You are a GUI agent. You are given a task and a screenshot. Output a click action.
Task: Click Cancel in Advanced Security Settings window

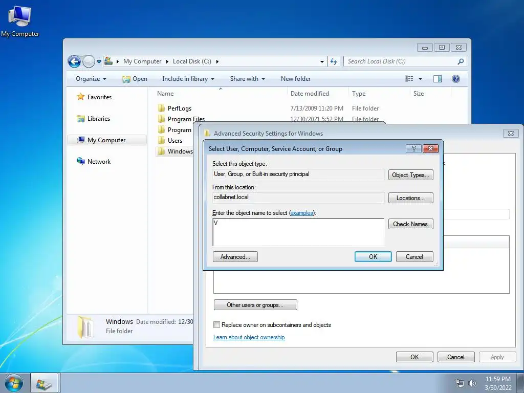(456, 357)
